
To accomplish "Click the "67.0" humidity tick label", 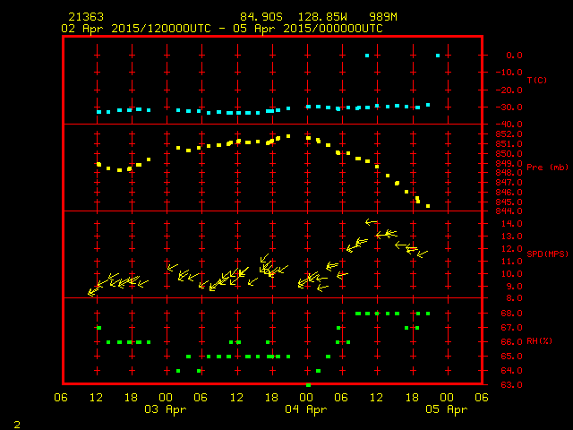I will [x=511, y=328].
